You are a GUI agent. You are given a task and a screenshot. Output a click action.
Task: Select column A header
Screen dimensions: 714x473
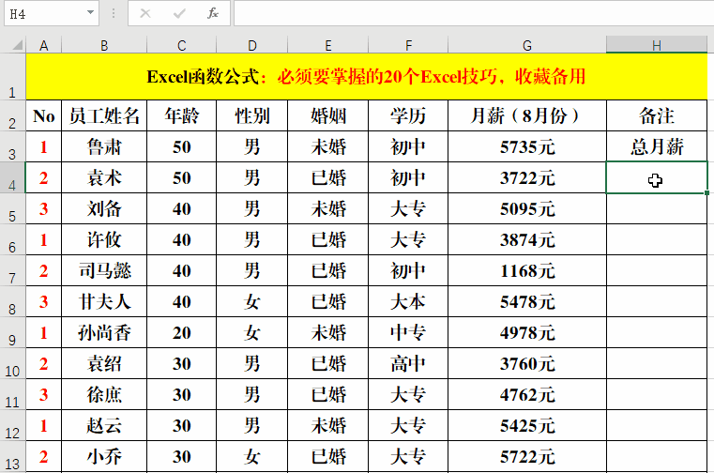click(x=44, y=46)
